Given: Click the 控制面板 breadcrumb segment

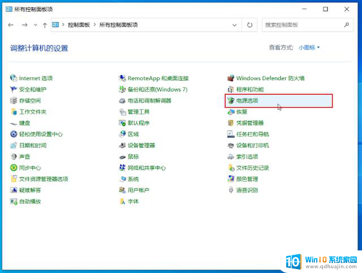Looking at the screenshot, I should coord(79,25).
